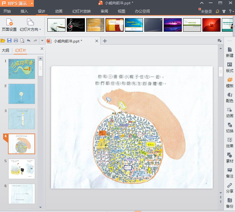Switch to the 插入 ribbon tab
This screenshot has width=235, height=212.
tap(24, 11)
